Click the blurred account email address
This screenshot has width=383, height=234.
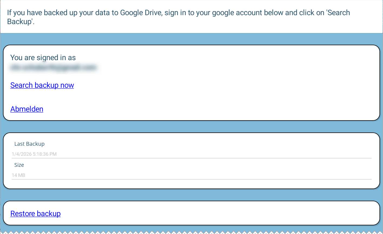coord(53,67)
